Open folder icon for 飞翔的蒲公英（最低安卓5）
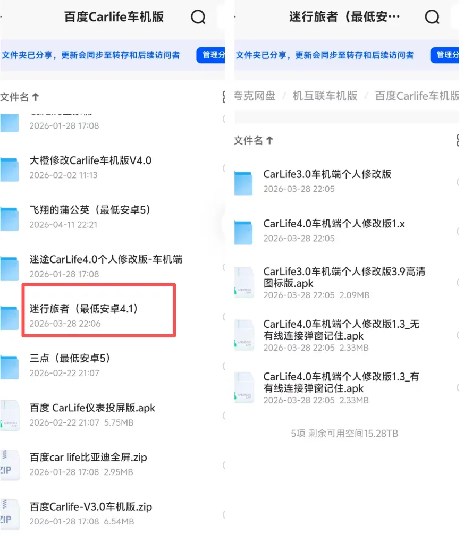 [10, 218]
